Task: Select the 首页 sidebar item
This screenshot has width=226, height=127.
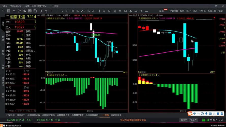Action: [3, 24]
